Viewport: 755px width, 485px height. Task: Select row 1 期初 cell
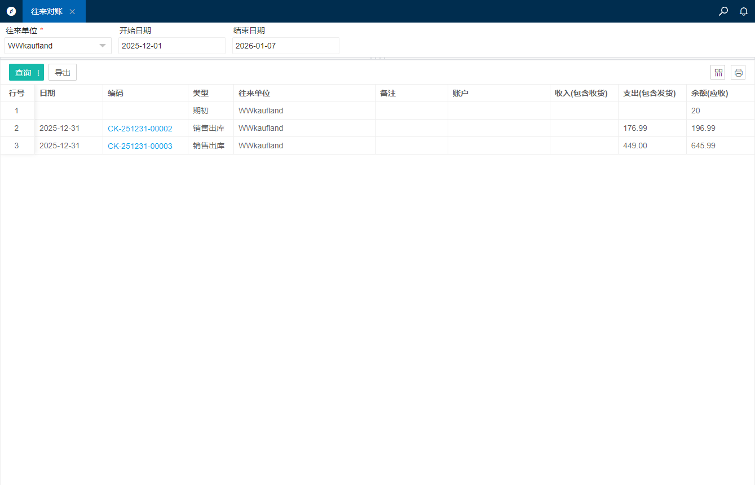click(x=201, y=111)
